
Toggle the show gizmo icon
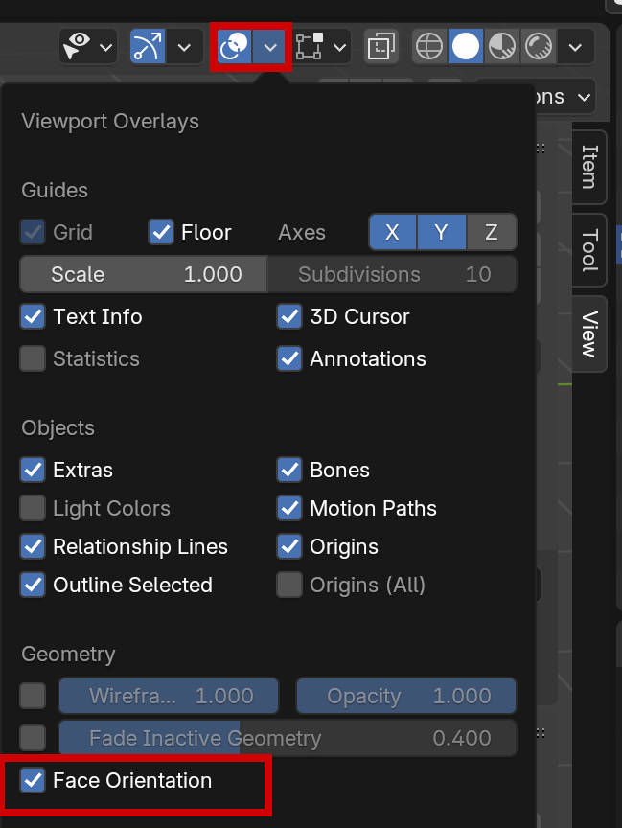click(148, 46)
